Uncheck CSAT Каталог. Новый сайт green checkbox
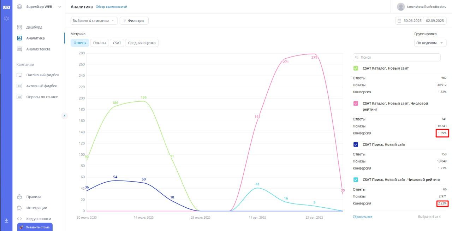 pyautogui.click(x=356, y=68)
